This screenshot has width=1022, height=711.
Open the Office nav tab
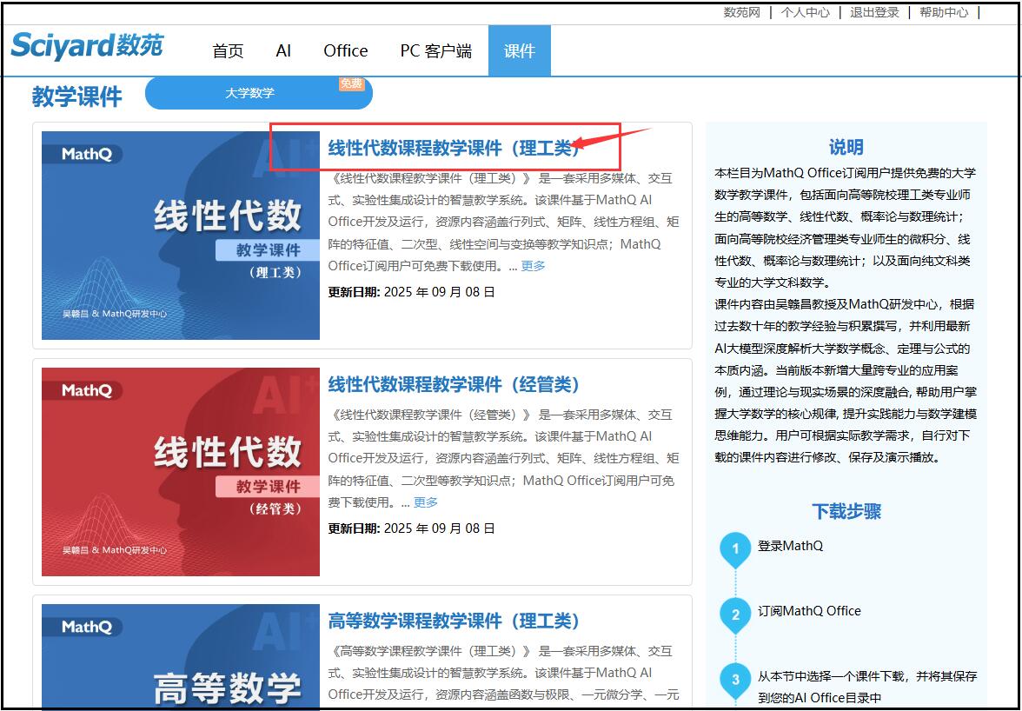tap(346, 50)
